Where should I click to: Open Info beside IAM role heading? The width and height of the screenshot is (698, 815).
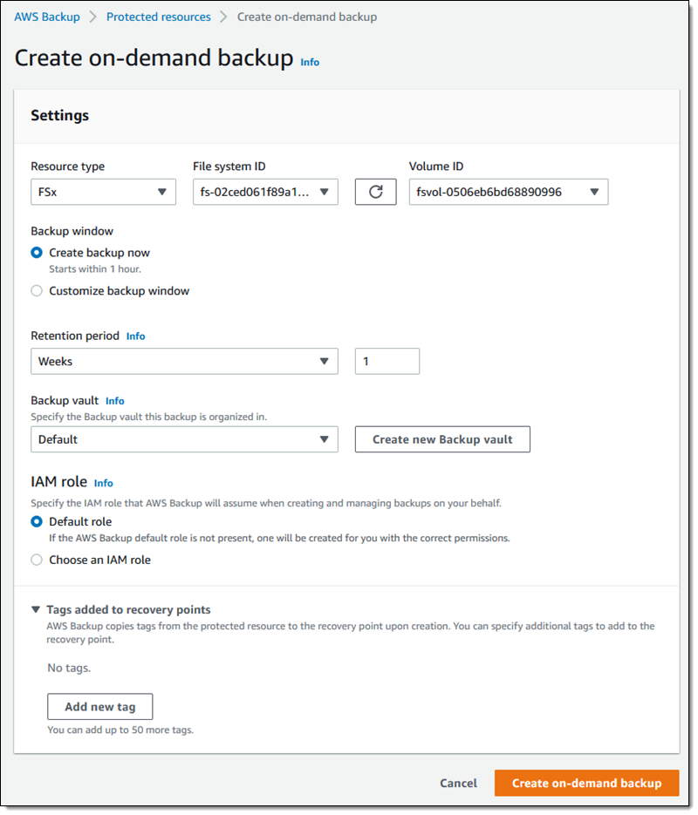click(x=103, y=483)
